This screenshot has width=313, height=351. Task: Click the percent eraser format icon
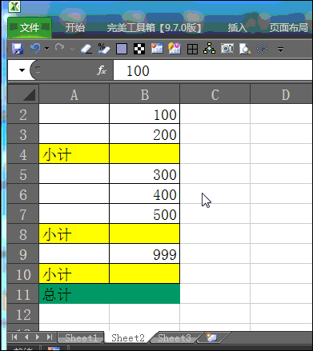pos(104,49)
